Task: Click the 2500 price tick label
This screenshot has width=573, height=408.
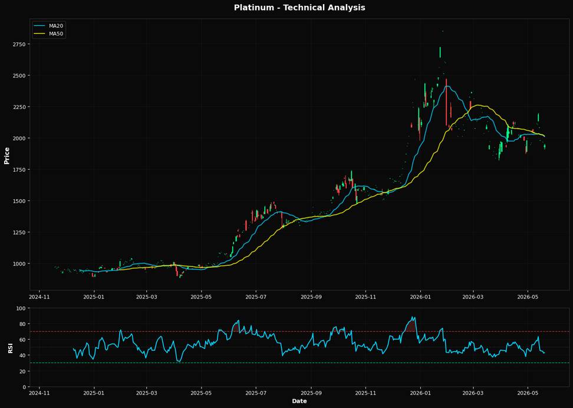Action: click(19, 75)
